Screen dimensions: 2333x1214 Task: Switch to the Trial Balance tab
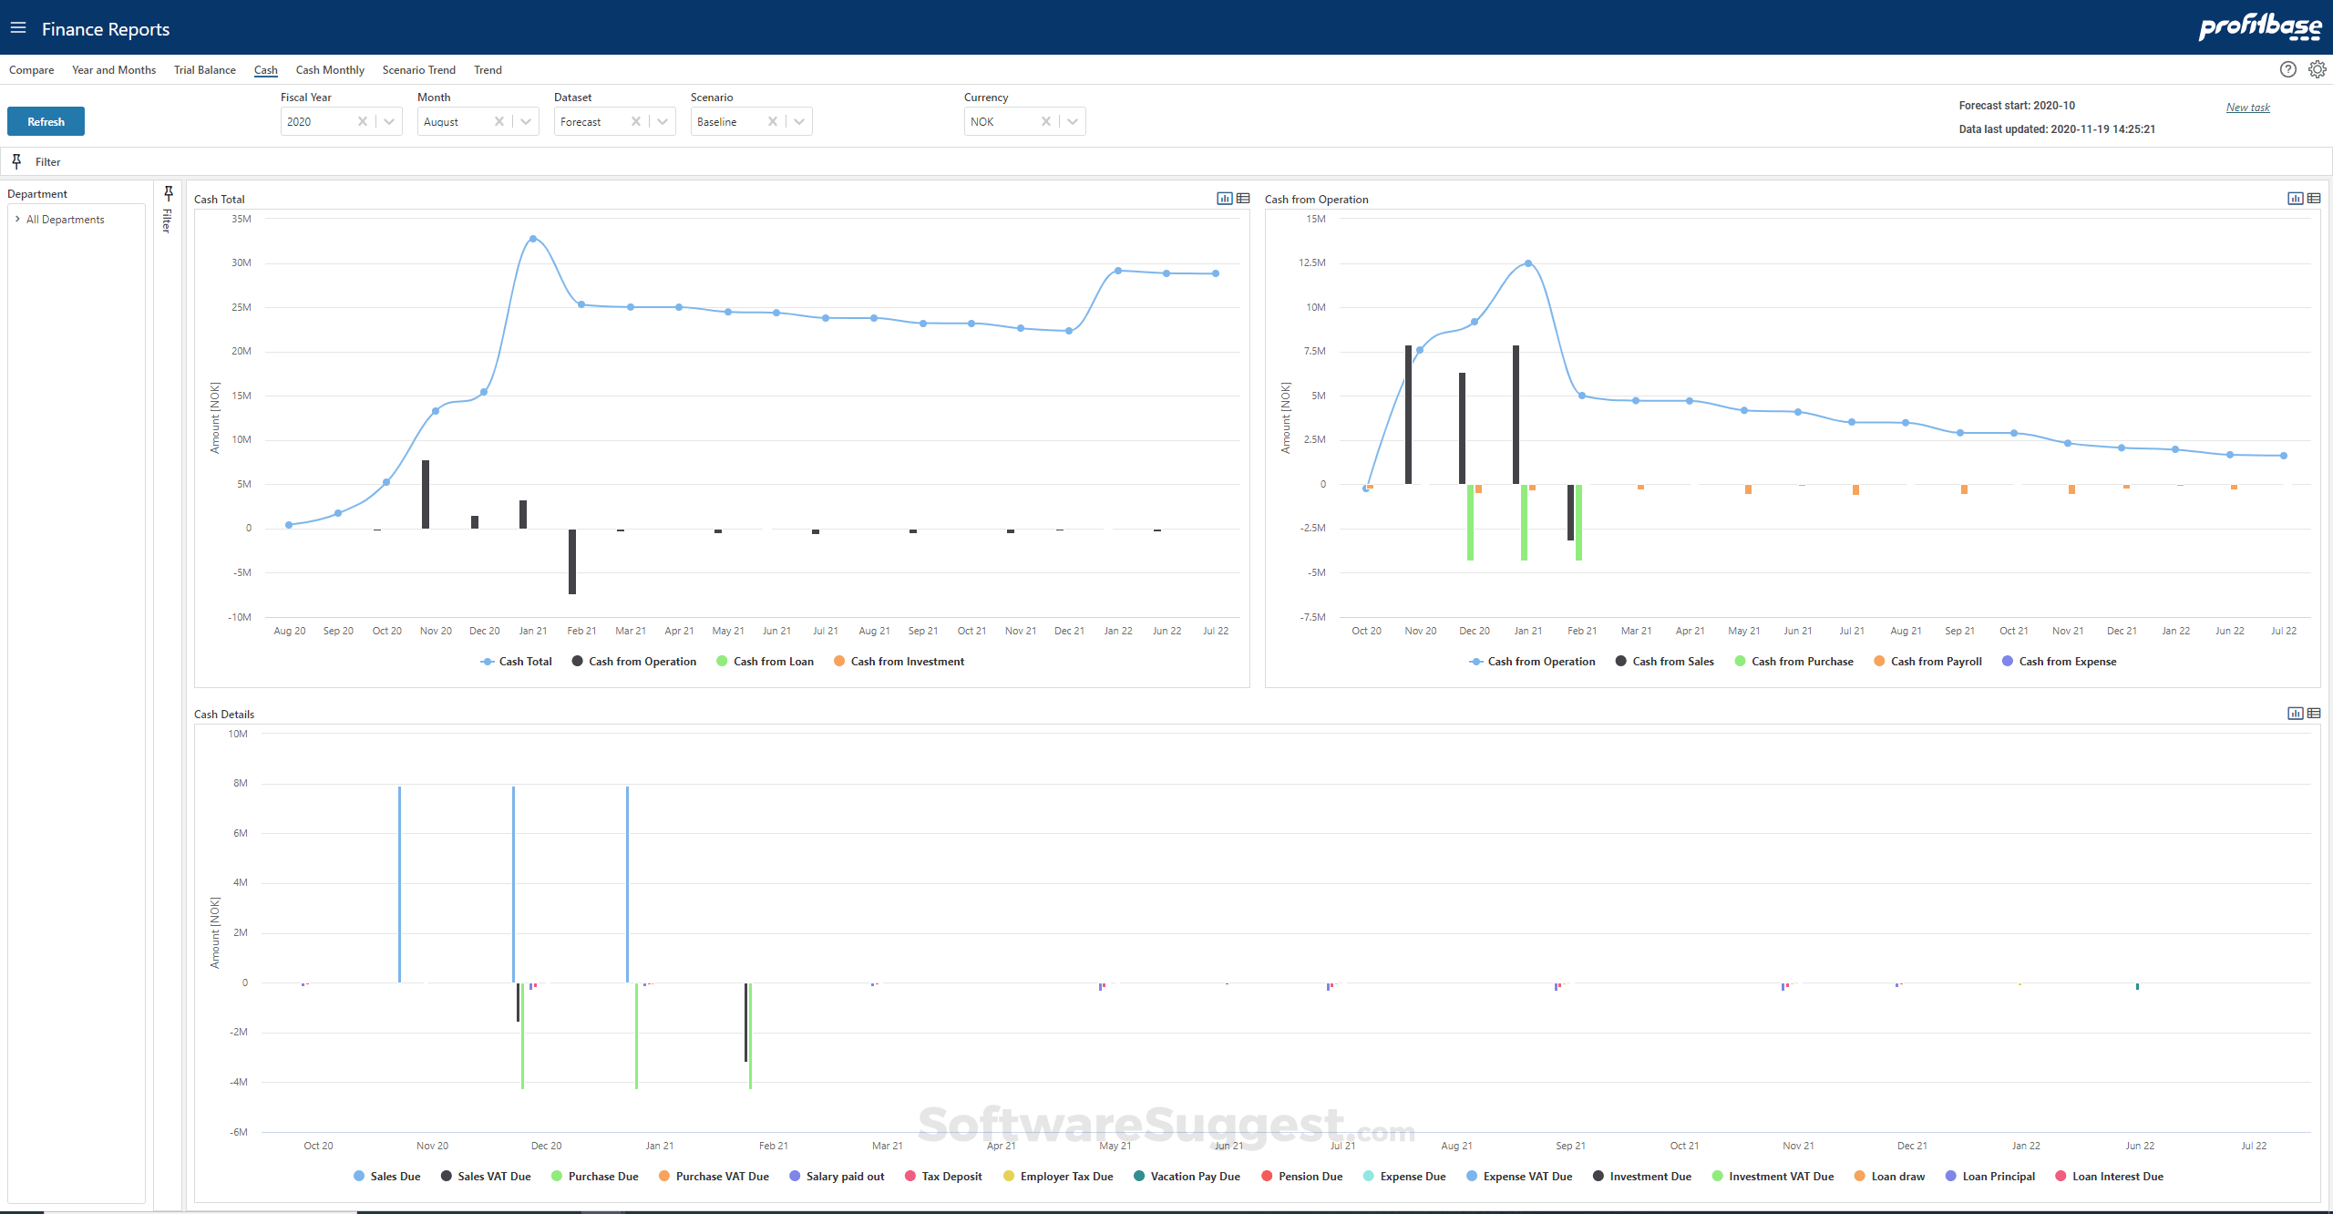[x=204, y=70]
